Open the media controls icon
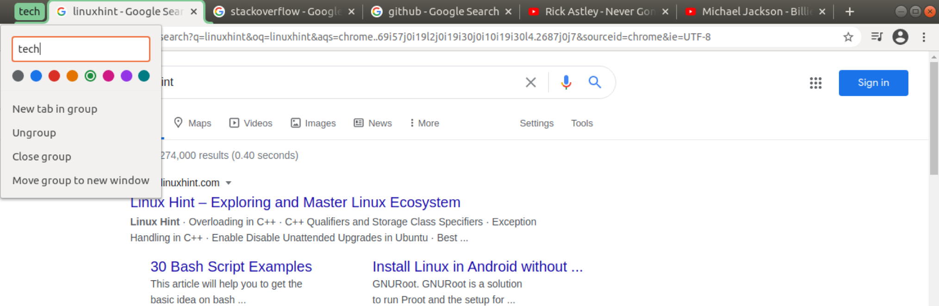939x306 pixels. 877,37
